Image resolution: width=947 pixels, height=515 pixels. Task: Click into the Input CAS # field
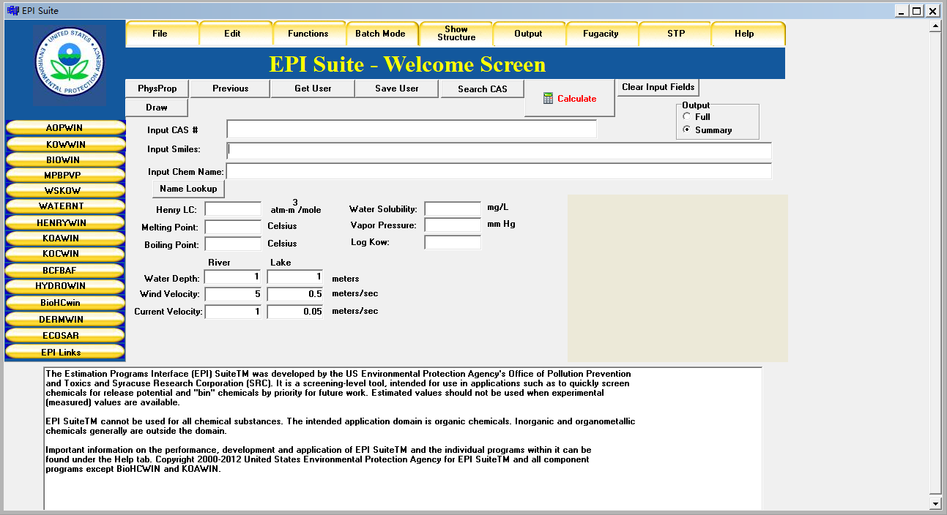click(x=411, y=129)
